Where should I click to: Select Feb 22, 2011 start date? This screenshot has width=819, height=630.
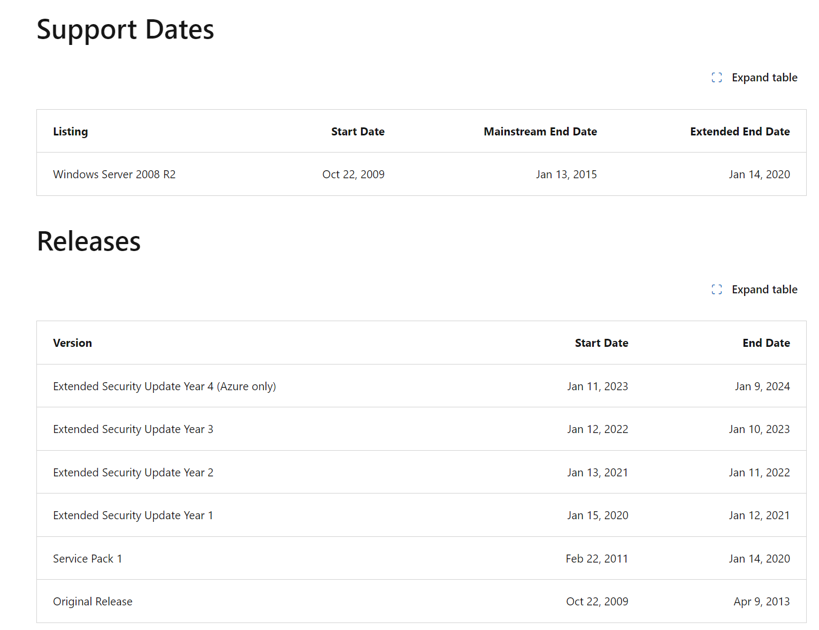(597, 559)
